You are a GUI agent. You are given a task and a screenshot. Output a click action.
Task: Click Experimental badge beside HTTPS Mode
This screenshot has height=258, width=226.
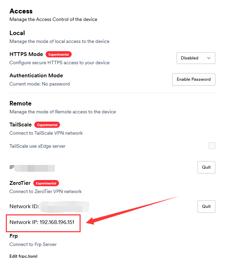(59, 54)
